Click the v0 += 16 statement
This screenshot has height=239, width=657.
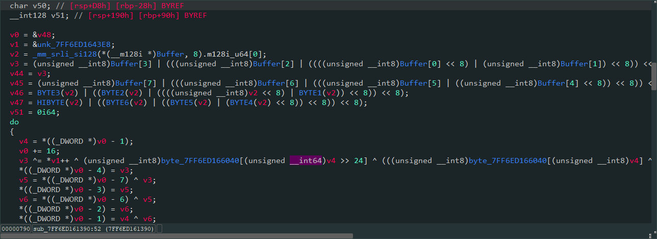pos(39,151)
